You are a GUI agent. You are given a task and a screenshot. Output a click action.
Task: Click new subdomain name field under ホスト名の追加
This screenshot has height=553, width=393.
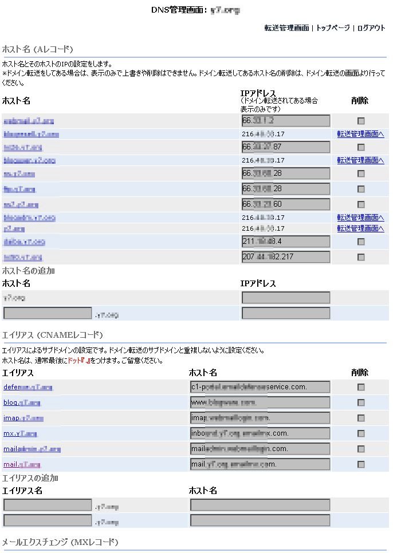pos(48,313)
